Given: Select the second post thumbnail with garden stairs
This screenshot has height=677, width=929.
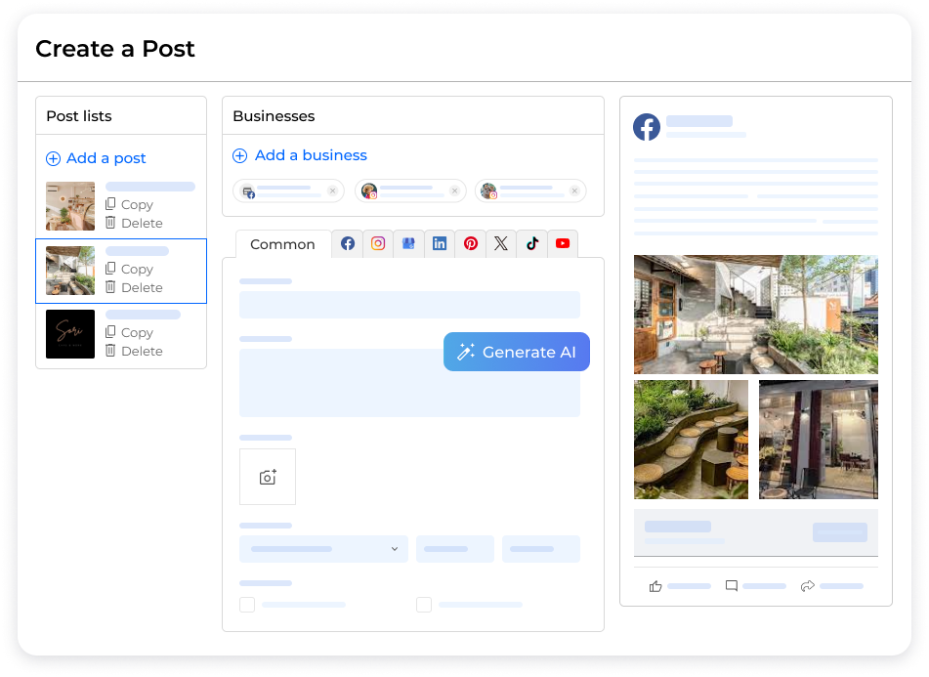Looking at the screenshot, I should coord(70,271).
